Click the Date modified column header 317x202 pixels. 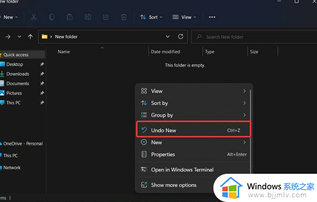pyautogui.click(x=165, y=52)
